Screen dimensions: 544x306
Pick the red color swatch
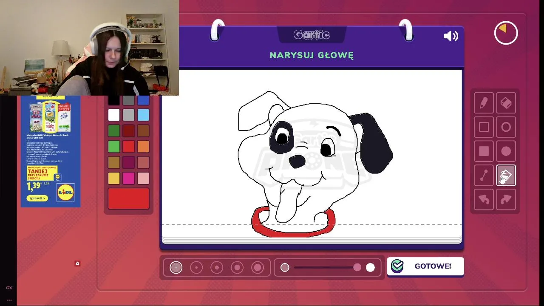[128, 146]
